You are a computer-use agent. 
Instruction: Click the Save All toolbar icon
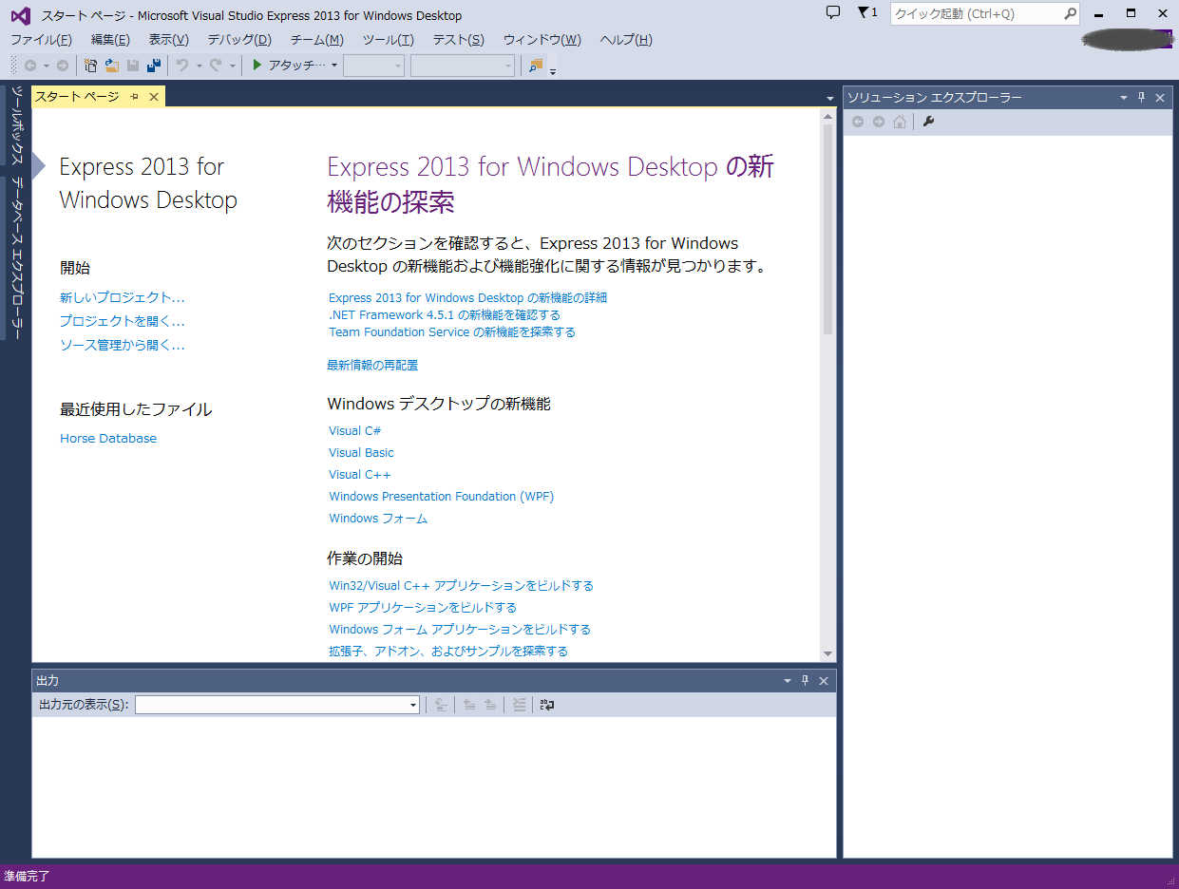[x=153, y=66]
